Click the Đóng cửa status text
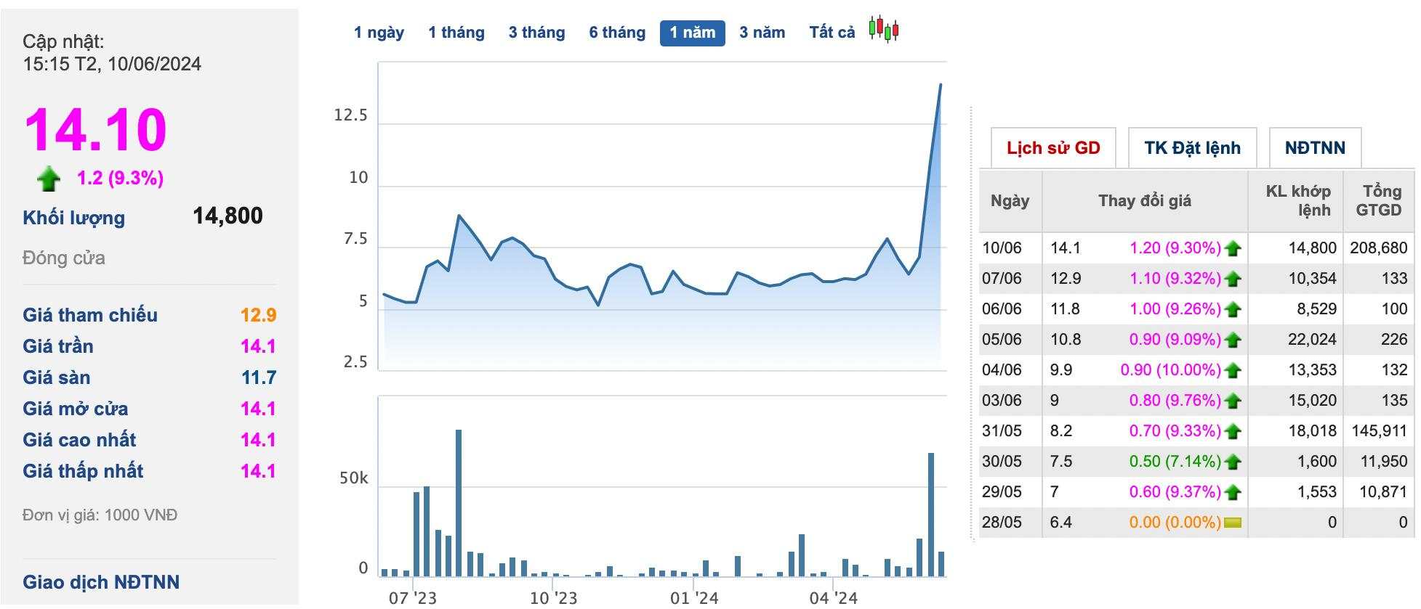Image resolution: width=1421 pixels, height=609 pixels. 64,258
